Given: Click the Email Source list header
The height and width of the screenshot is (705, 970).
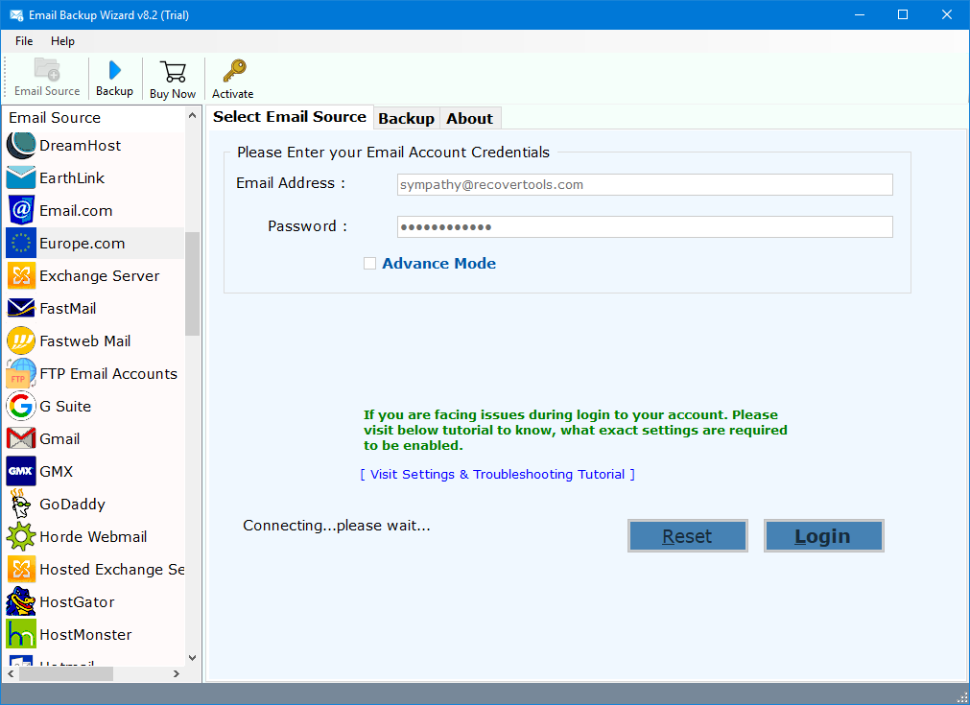Looking at the screenshot, I should pyautogui.click(x=55, y=117).
